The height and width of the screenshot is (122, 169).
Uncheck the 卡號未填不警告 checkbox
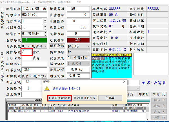[3, 53]
